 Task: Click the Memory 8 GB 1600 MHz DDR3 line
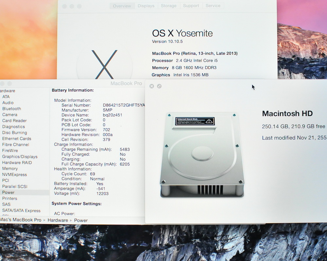click(x=184, y=68)
